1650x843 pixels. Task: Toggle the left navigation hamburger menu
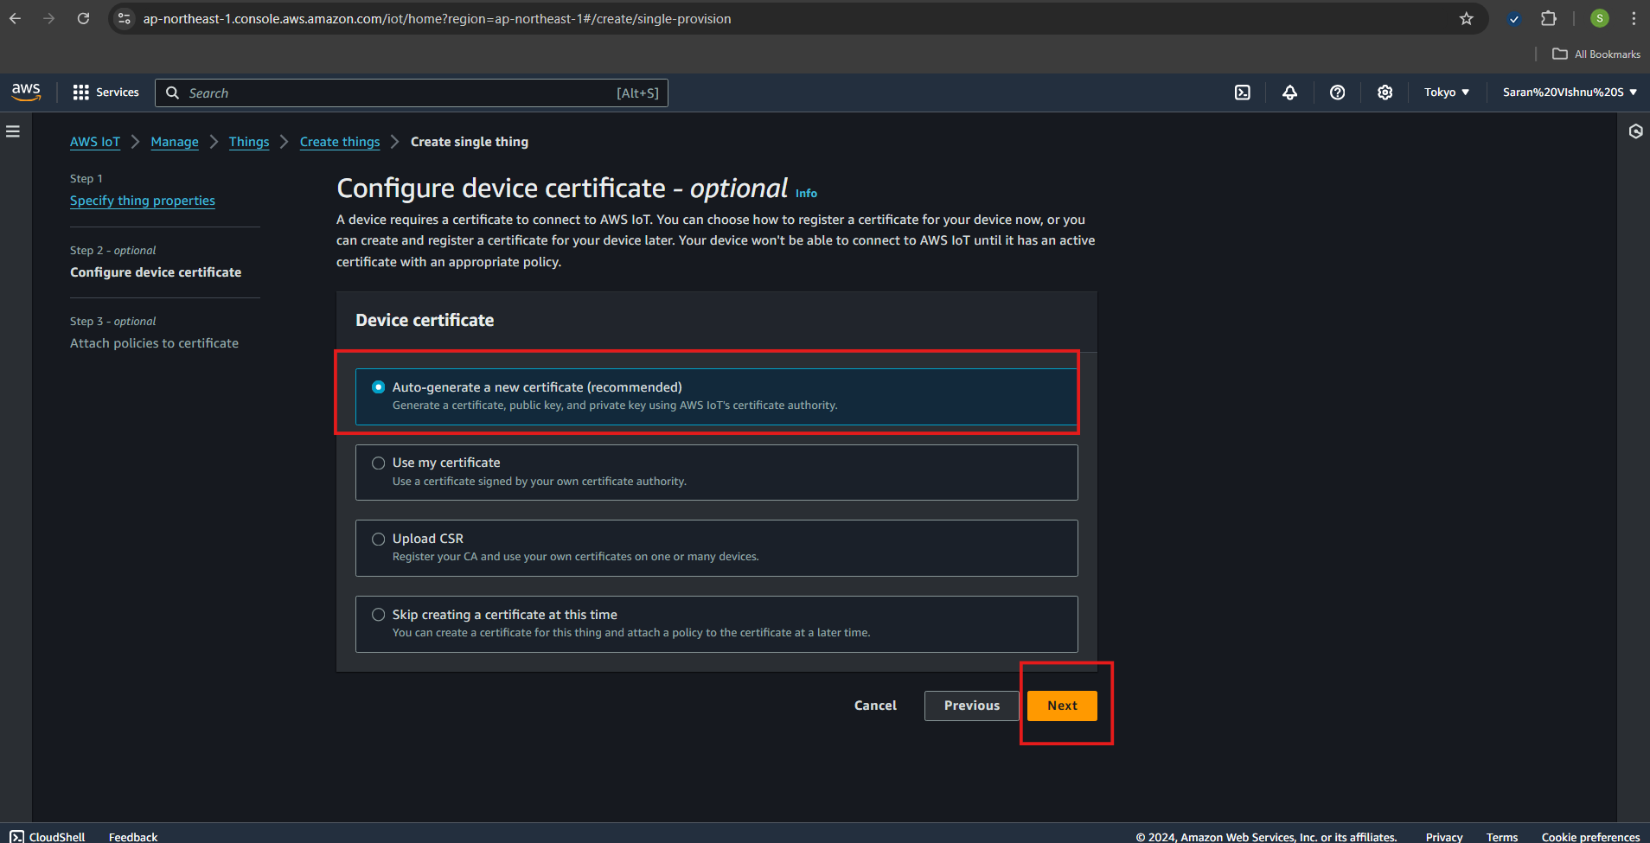[13, 131]
